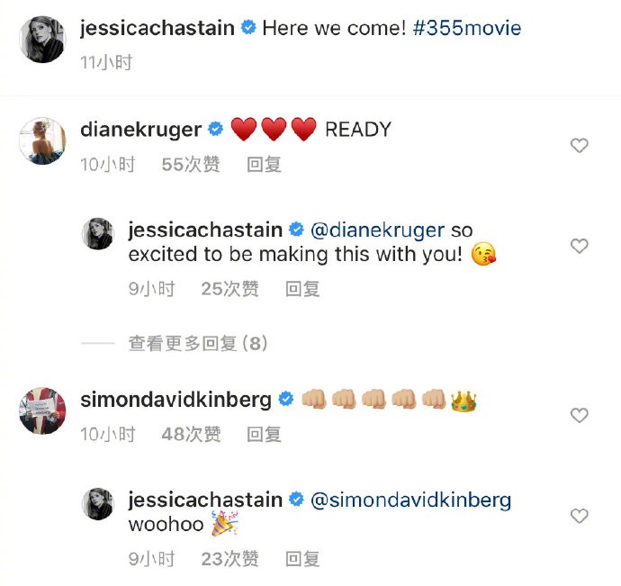Viewport: 621px width, 586px height.
Task: View the 48 likes on simondavidkinberg's comment
Action: click(191, 434)
